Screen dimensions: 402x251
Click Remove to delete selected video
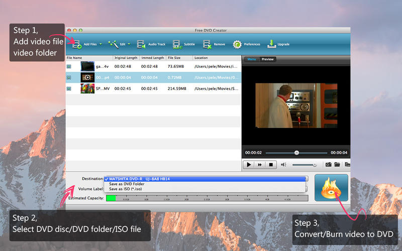[x=208, y=44]
